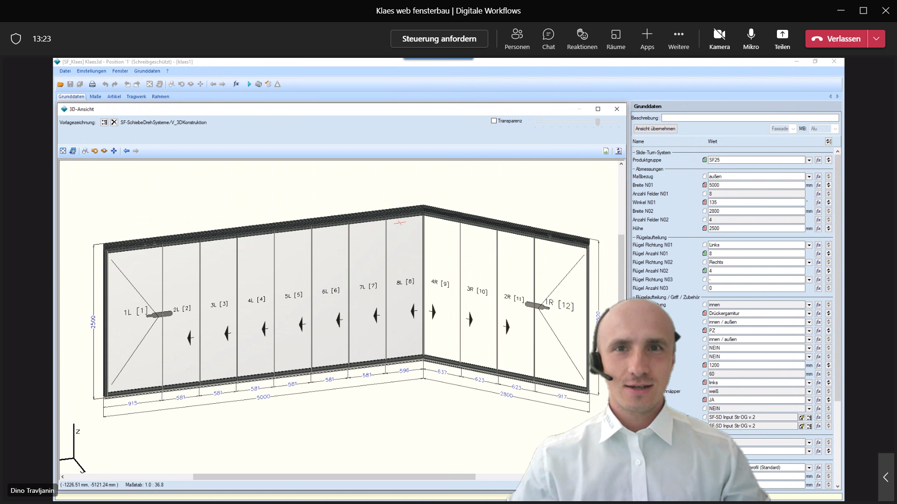Open Personen panel in Teams
Viewport: 897px width, 504px height.
tap(517, 39)
